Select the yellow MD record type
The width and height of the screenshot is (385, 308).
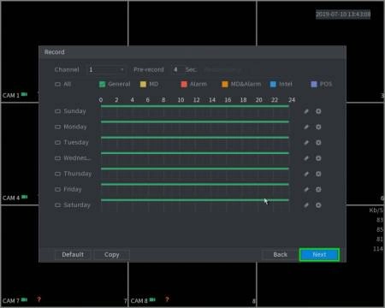pos(143,84)
